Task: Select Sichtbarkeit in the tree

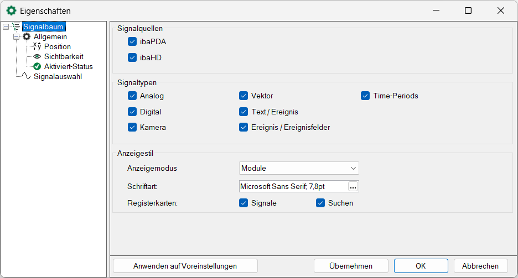Action: tap(64, 56)
